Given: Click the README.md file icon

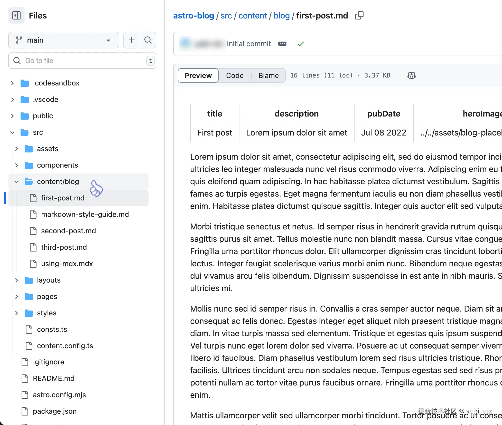Looking at the screenshot, I should click(25, 379).
